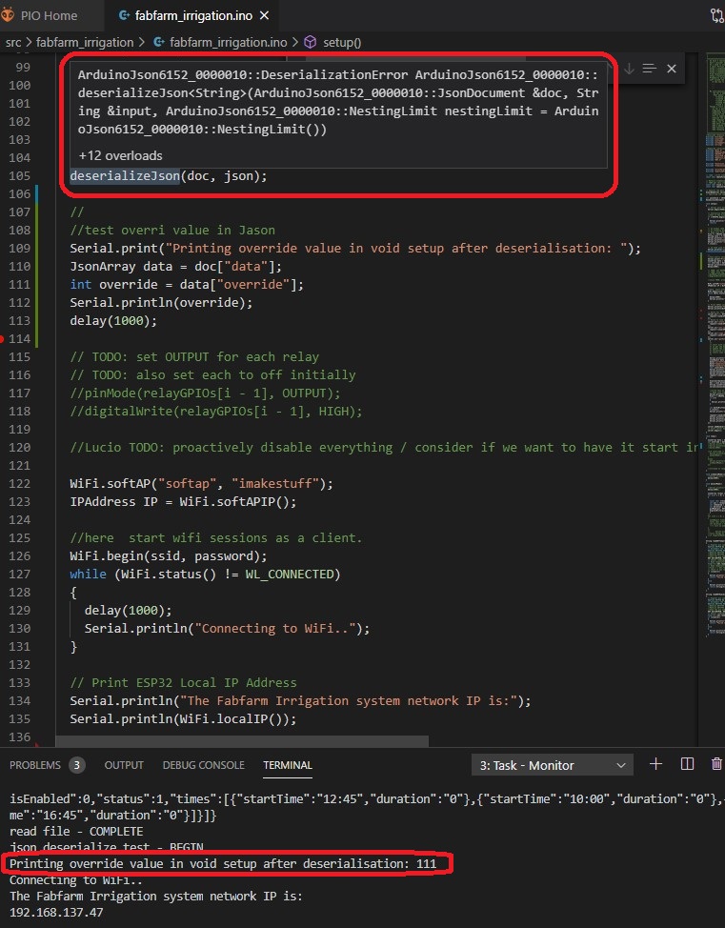Open the PROBLEMS panel tab
Screen dimensions: 725x928
tap(35, 766)
